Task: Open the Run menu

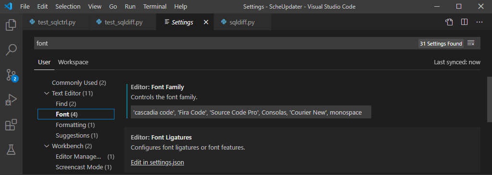Action: 130,6
